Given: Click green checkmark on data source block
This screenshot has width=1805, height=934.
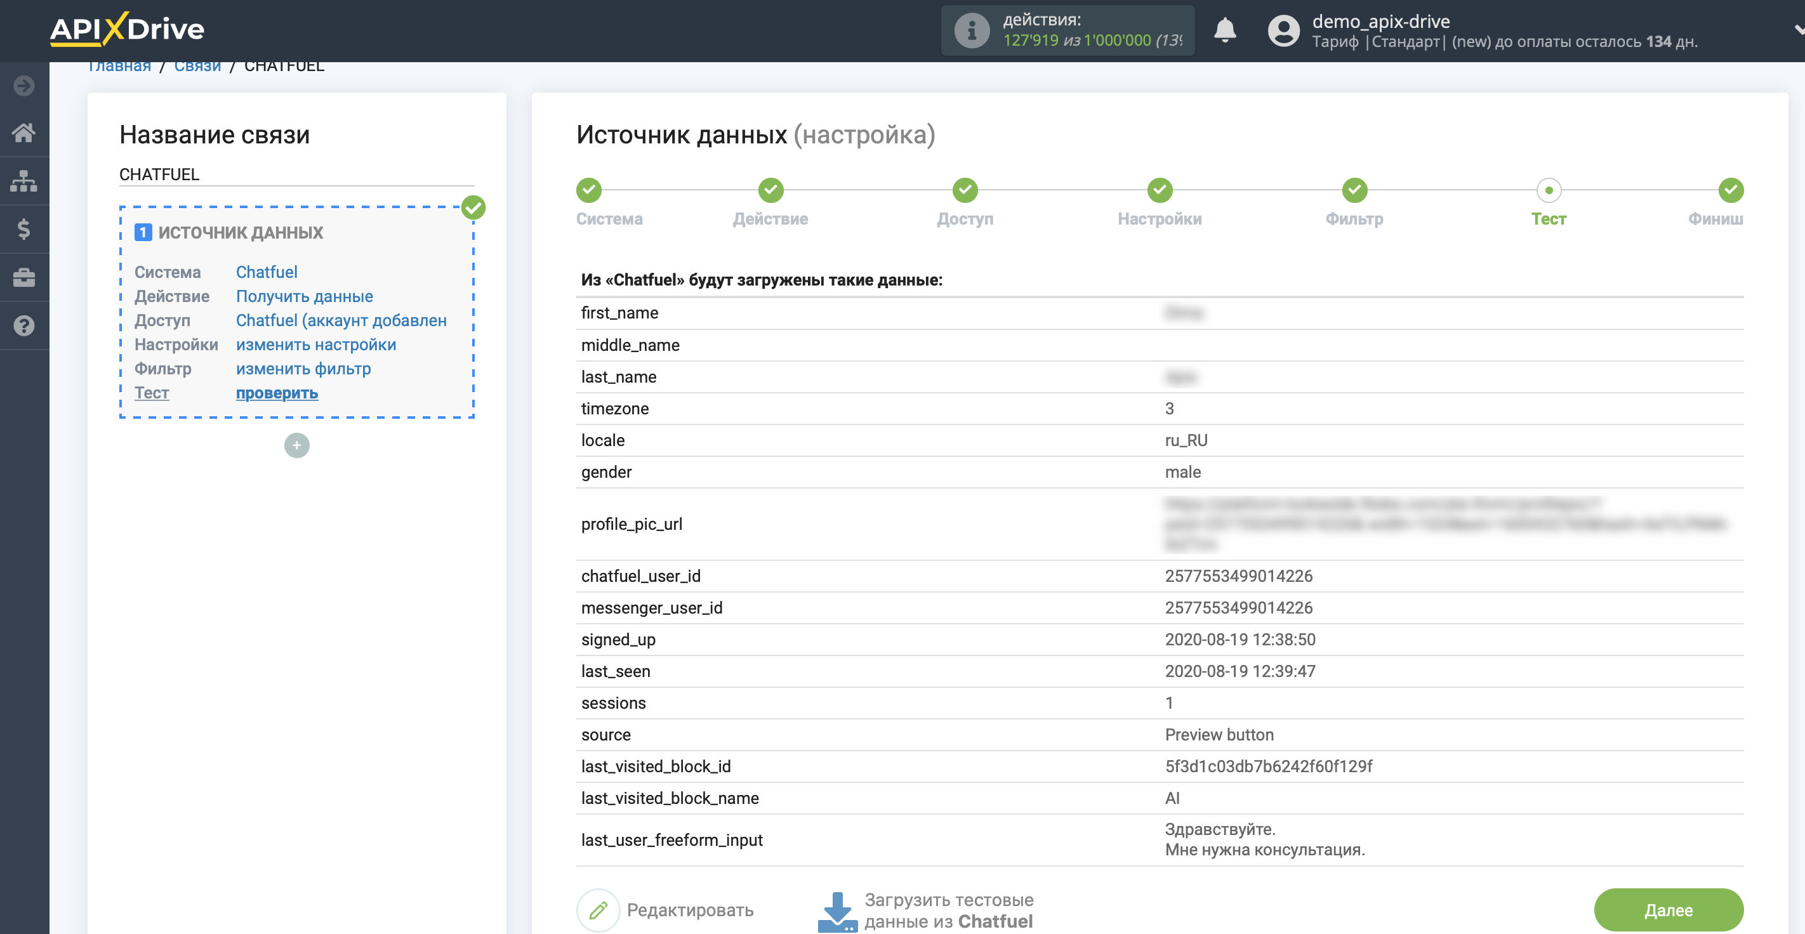Looking at the screenshot, I should (x=473, y=207).
